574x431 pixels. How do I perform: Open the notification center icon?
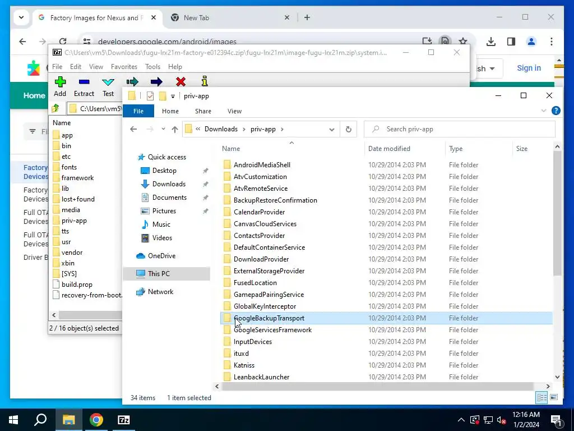(x=556, y=420)
